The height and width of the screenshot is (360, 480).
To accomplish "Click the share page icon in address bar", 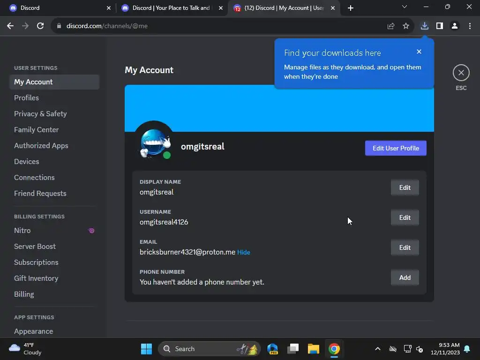I will 390,26.
